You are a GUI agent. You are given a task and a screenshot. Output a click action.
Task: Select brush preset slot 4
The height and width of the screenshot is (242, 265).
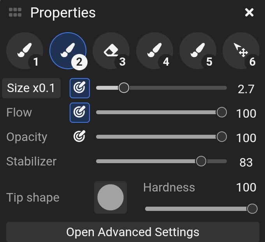pos(155,51)
